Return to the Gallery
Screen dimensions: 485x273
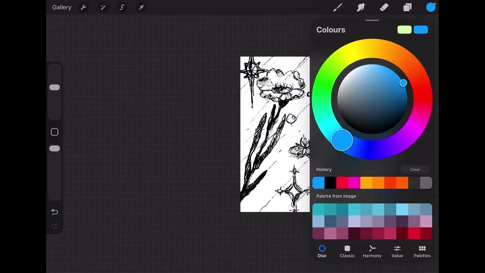tap(62, 8)
